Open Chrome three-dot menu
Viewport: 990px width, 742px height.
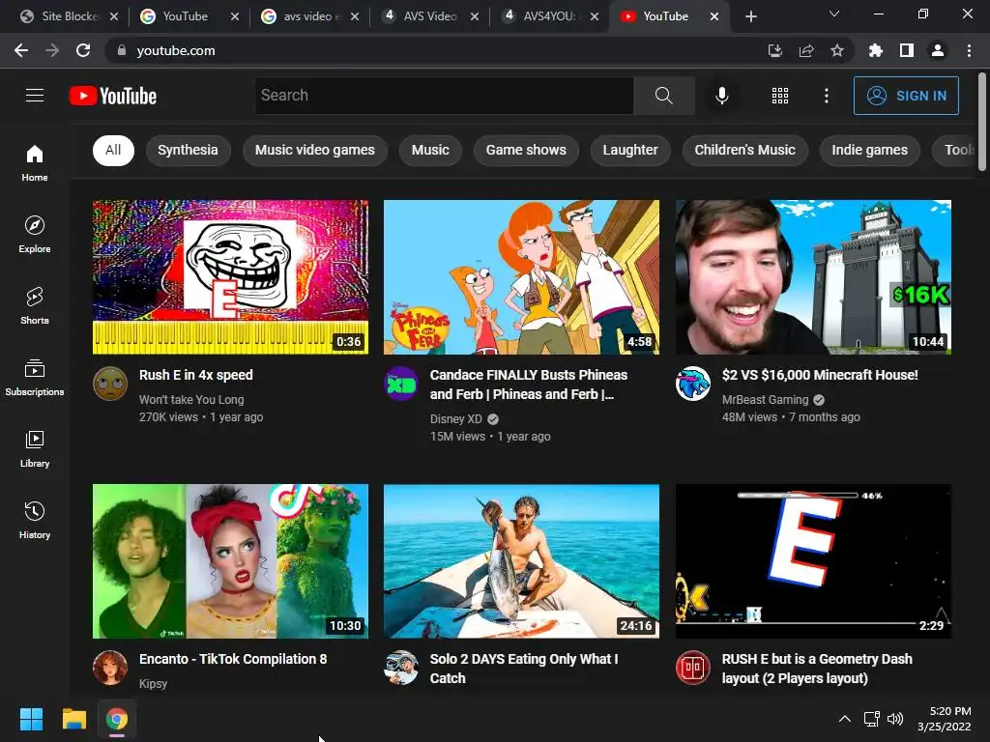coord(969,50)
